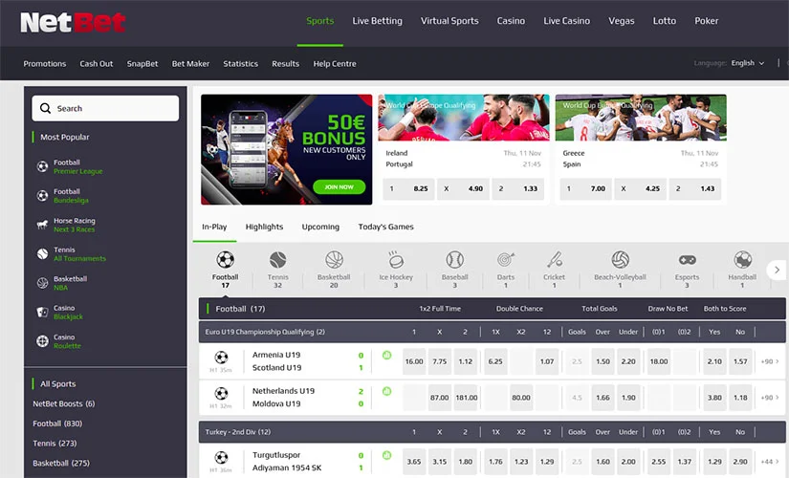
Task: Click the Search input field
Action: (x=105, y=108)
